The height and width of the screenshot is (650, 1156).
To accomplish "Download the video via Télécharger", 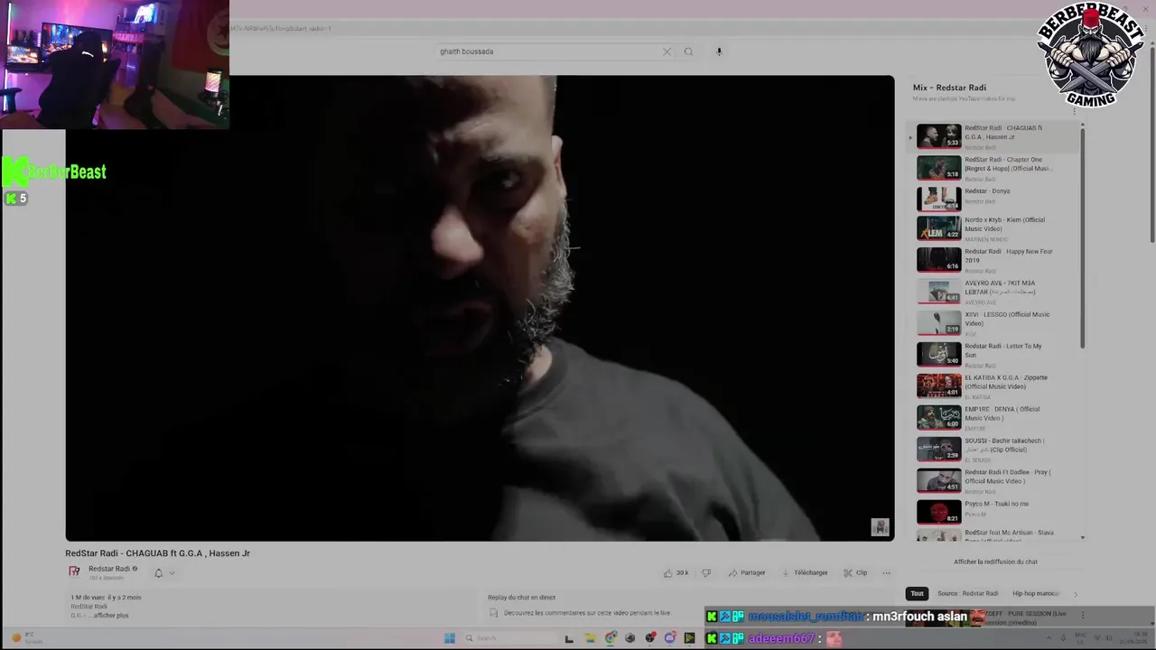I will 805,572.
